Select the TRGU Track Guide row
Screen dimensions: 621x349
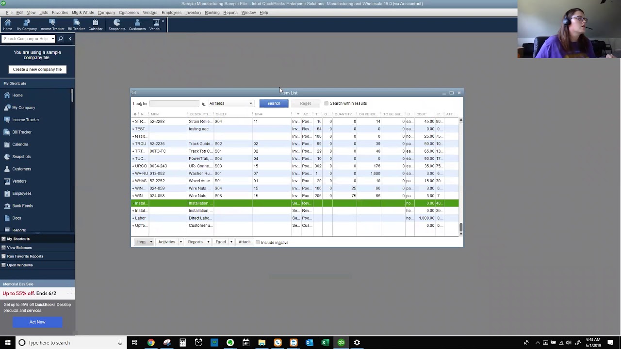(x=294, y=143)
